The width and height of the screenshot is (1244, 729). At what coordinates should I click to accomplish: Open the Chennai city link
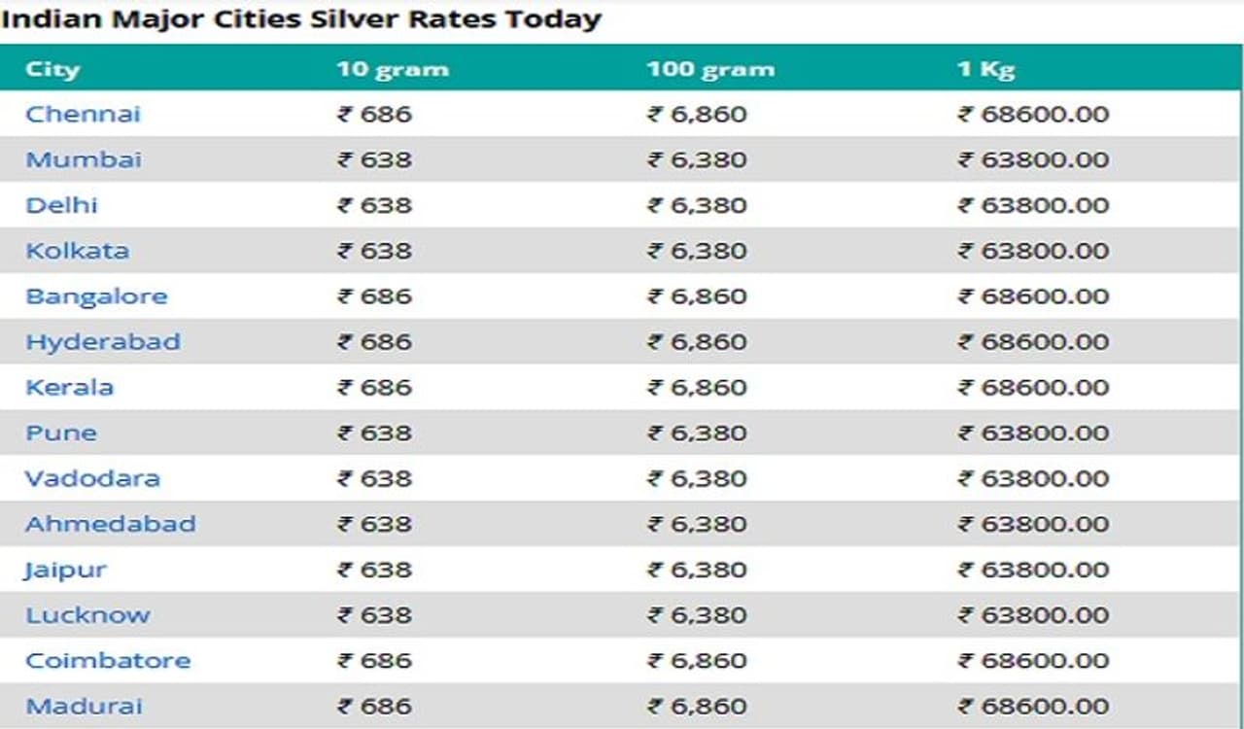(83, 114)
